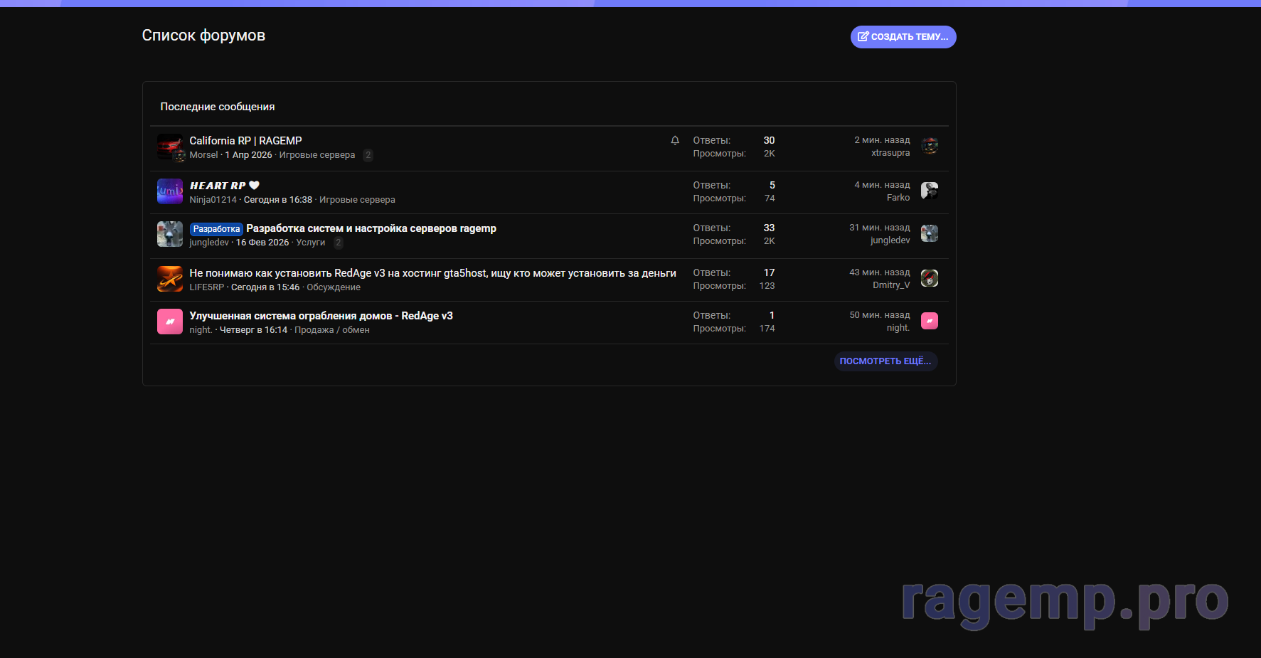Click the bell icon on California RP thread

click(x=675, y=141)
